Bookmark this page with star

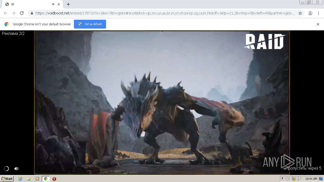300,13
